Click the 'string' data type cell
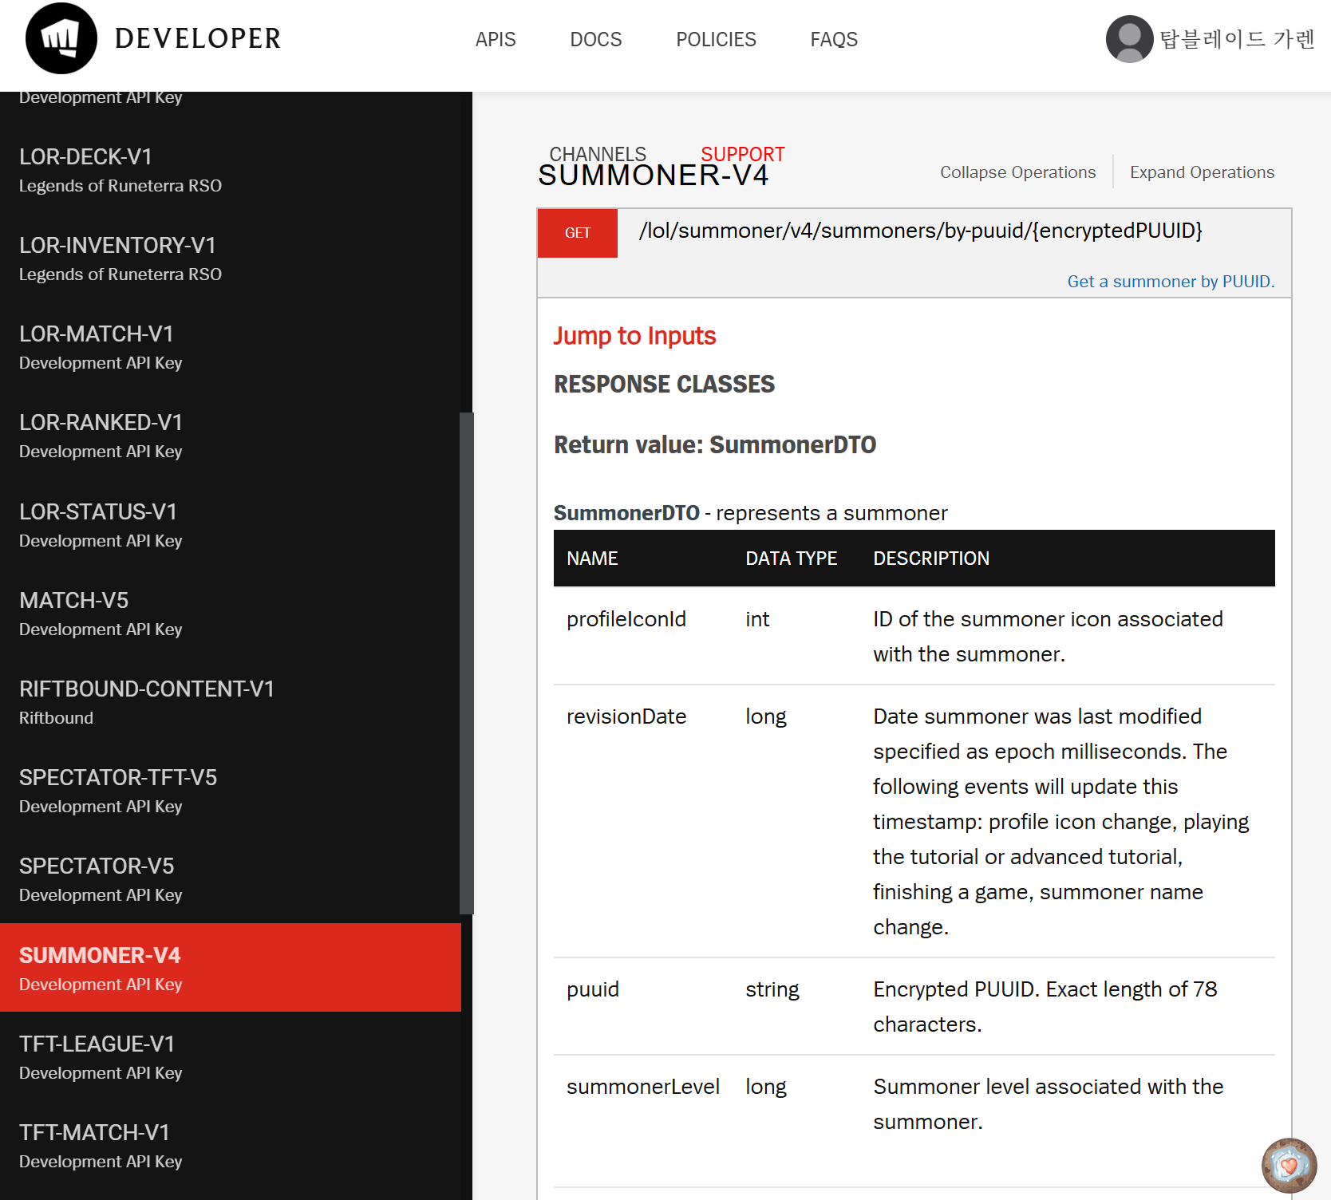The width and height of the screenshot is (1331, 1200). (772, 989)
